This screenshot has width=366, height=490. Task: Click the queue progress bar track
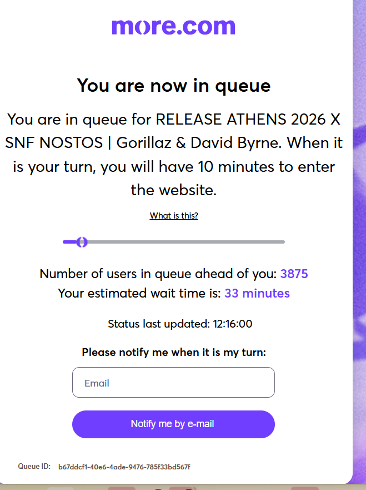pyautogui.click(x=183, y=242)
